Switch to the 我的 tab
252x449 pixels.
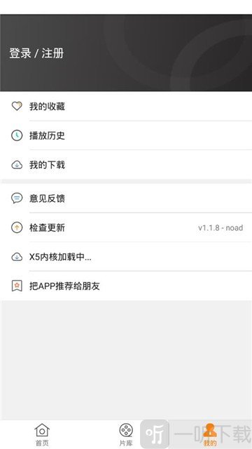(x=210, y=435)
